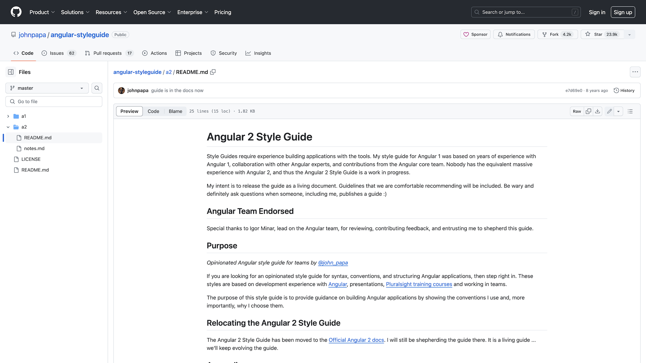
Task: Download the raw file icon
Action: (x=598, y=111)
